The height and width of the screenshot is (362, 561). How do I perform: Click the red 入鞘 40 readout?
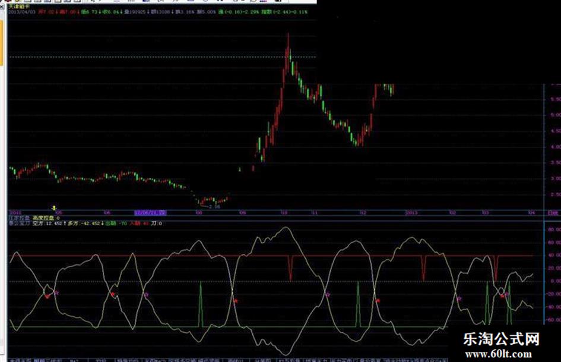140,224
